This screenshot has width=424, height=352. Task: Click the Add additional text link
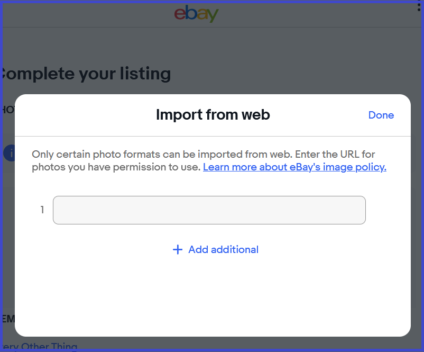click(223, 249)
